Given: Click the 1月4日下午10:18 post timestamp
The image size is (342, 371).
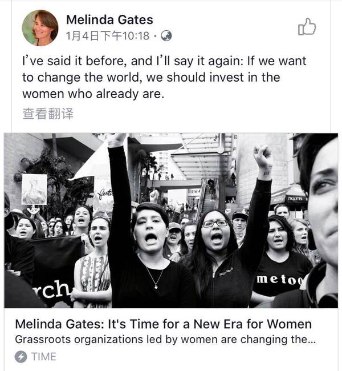Looking at the screenshot, I should 108,36.
